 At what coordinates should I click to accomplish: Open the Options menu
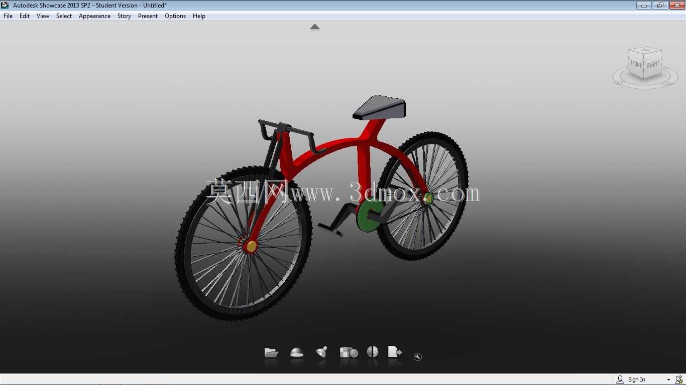(175, 16)
